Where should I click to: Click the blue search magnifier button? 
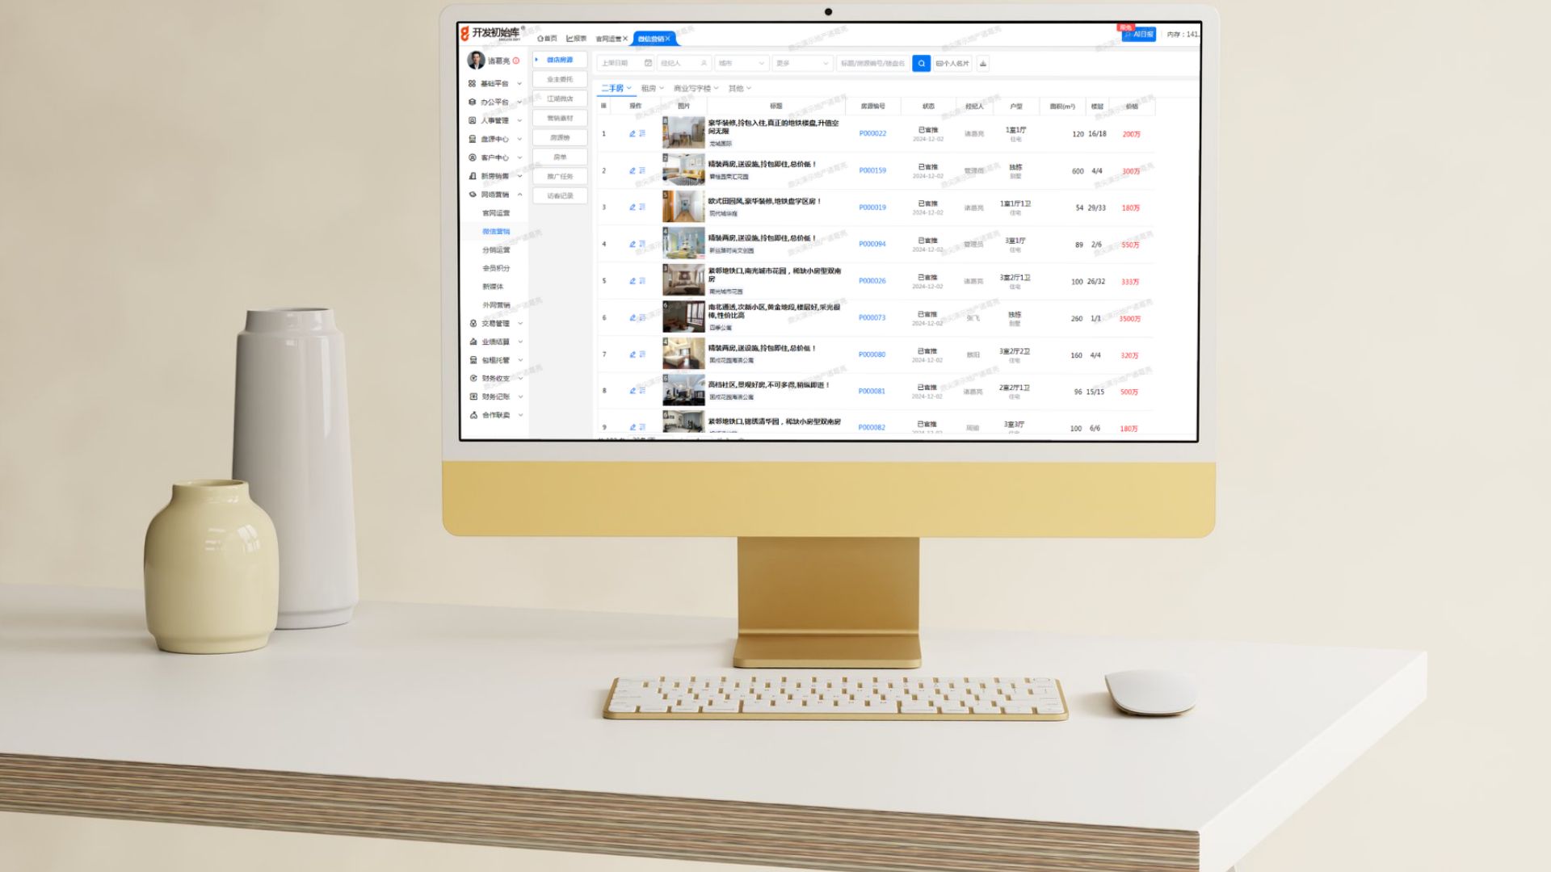point(921,63)
